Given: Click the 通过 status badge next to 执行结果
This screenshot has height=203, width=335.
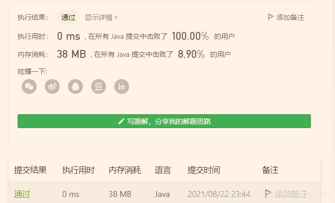Looking at the screenshot, I should click(68, 17).
